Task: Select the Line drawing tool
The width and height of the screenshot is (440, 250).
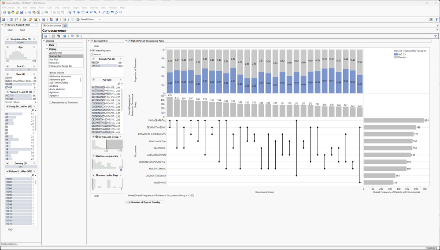Action: [104, 12]
